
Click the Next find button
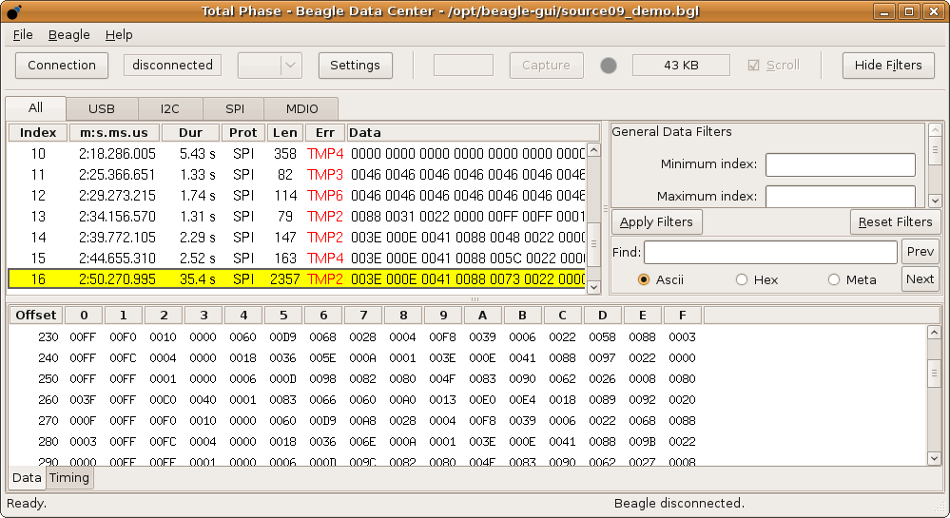click(921, 279)
